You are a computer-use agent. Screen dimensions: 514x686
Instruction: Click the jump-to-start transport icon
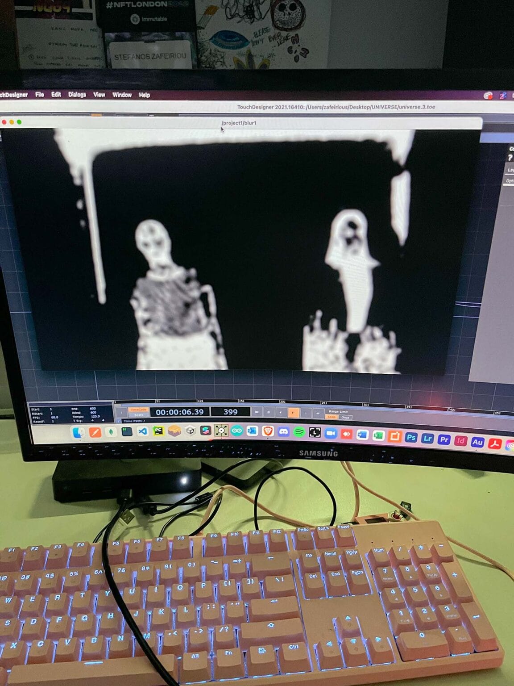click(x=258, y=411)
